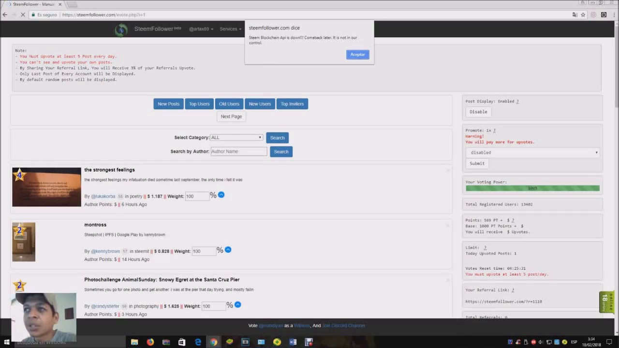Edit the weight field for lukakorba post
Viewport: 619px width, 348px height.
(196, 196)
